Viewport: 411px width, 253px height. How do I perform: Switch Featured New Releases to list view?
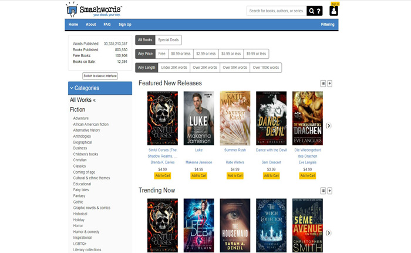(323, 84)
